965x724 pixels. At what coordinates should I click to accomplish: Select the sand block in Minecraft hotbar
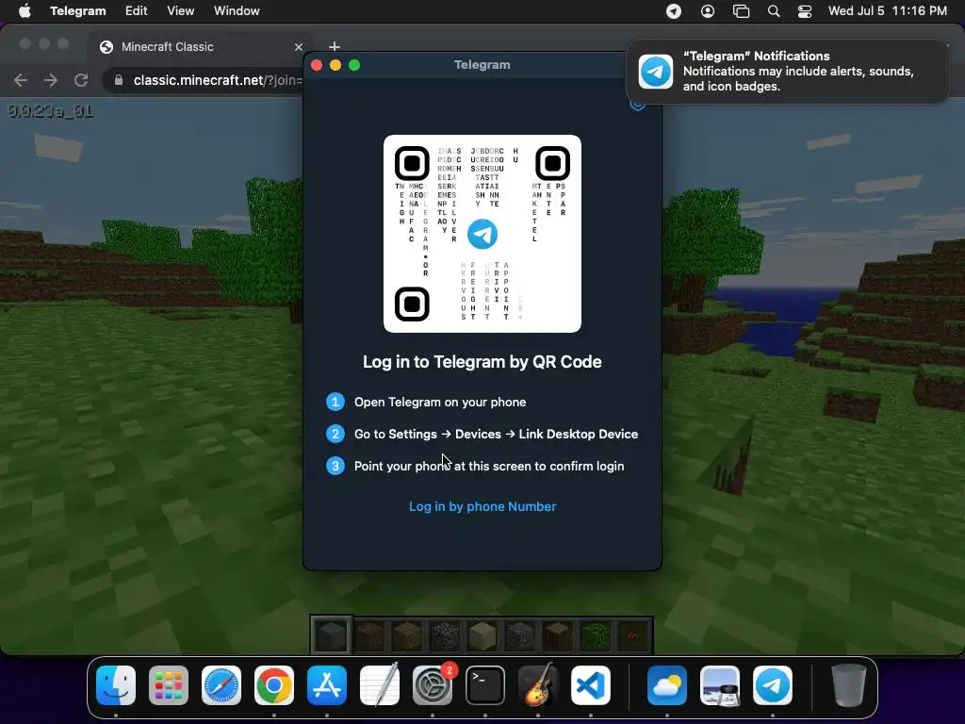coord(482,634)
